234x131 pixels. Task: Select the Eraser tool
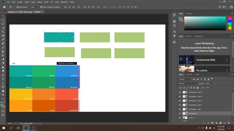(x=3, y=59)
